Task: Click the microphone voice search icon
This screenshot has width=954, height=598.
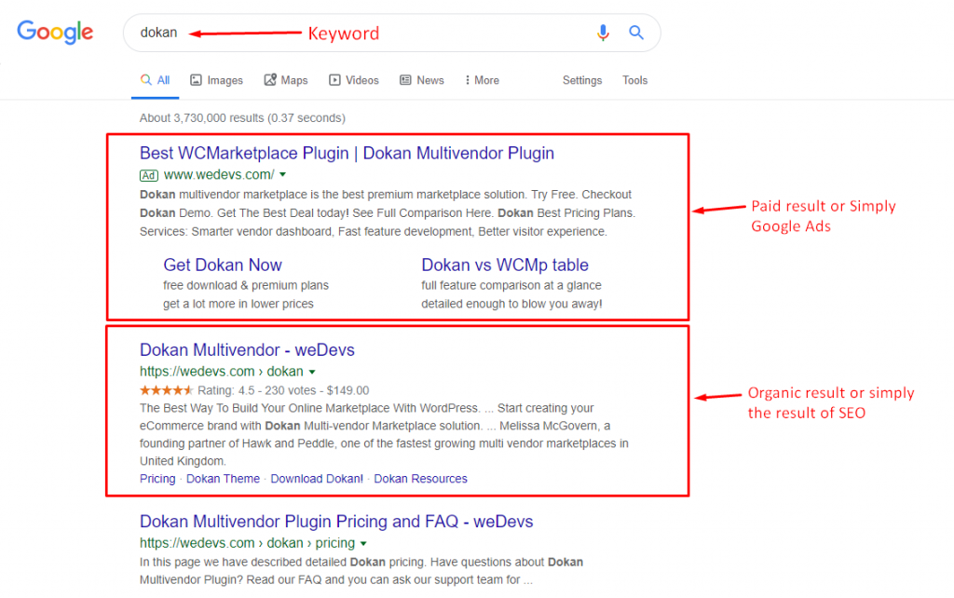Action: click(x=603, y=33)
